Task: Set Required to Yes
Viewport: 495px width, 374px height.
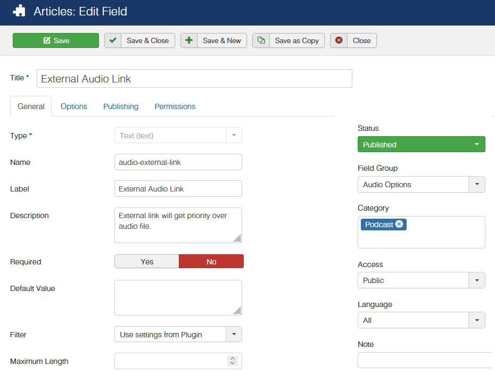Action: click(x=147, y=261)
